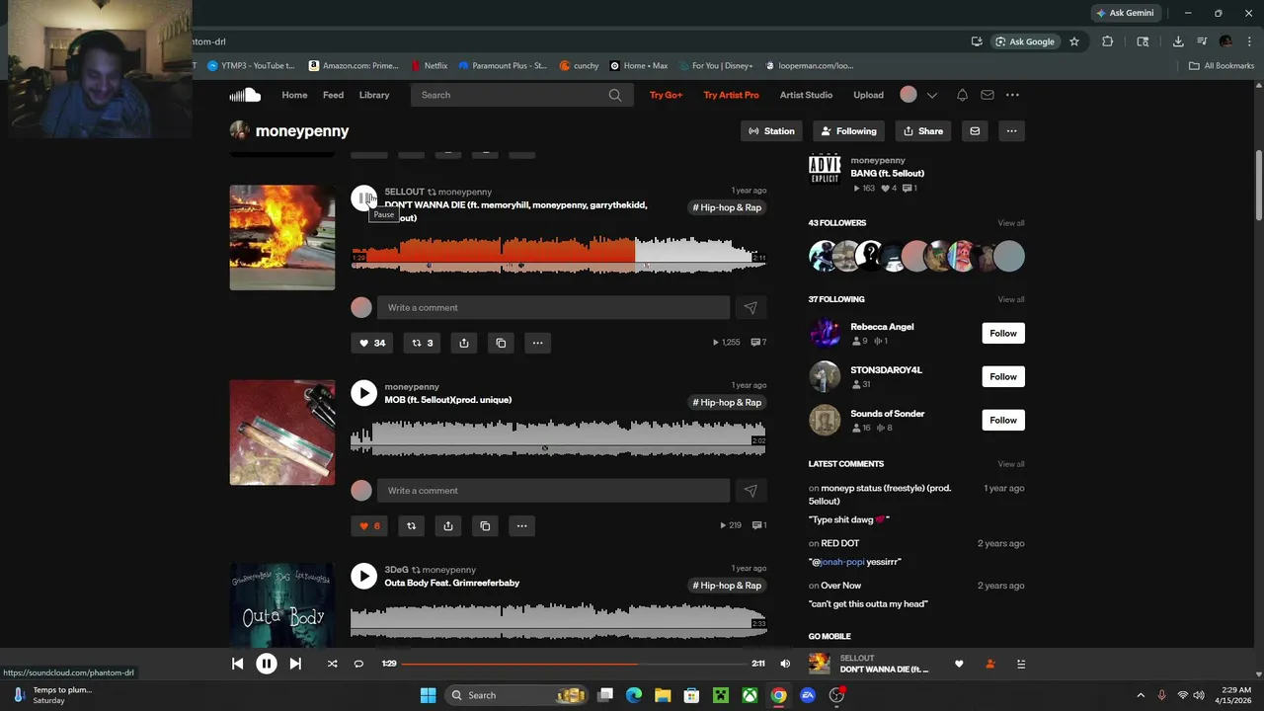Click comment field under MOB track
Viewport: 1264px width, 711px height.
[x=553, y=490]
